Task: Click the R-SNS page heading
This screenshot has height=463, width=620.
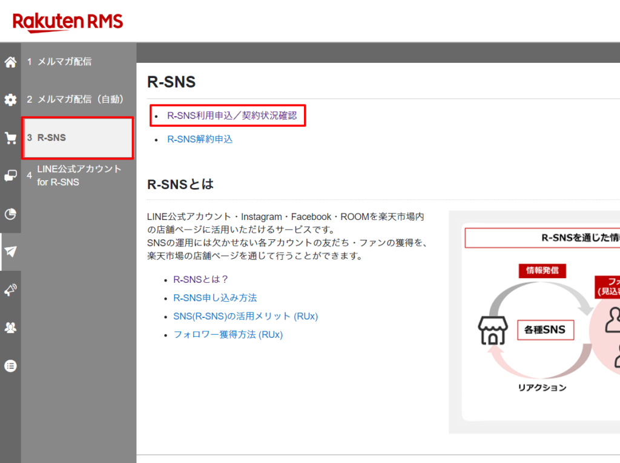Action: 171,82
